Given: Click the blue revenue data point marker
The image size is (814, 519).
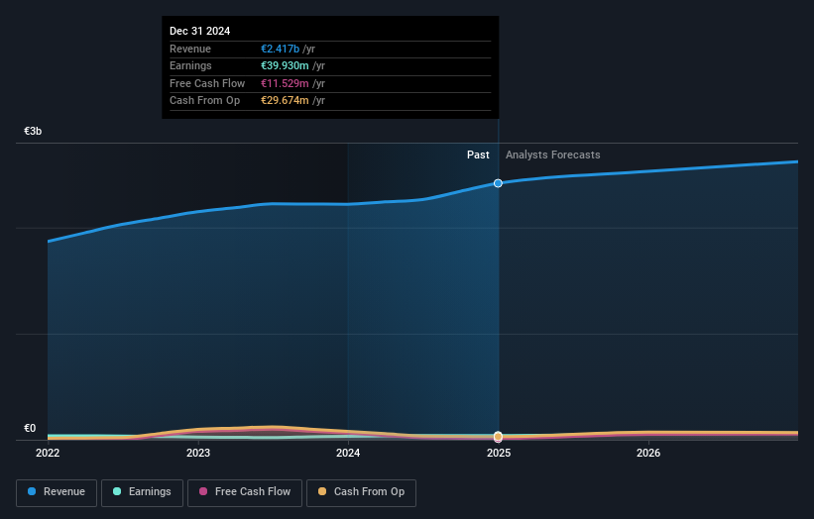Looking at the screenshot, I should click(x=498, y=183).
